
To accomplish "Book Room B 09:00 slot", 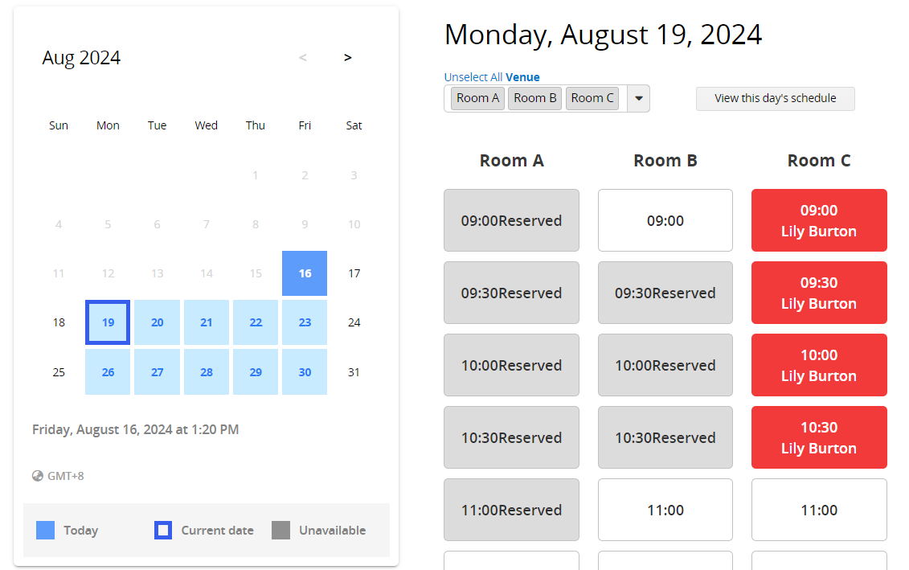I will [665, 220].
